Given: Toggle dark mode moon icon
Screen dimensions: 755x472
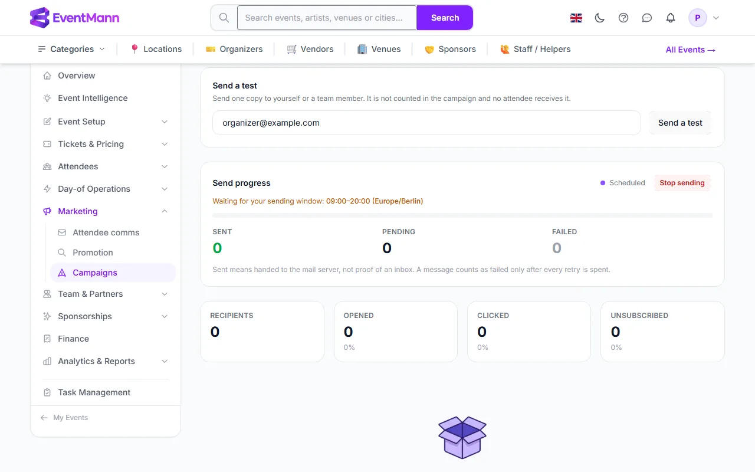Looking at the screenshot, I should pyautogui.click(x=600, y=18).
